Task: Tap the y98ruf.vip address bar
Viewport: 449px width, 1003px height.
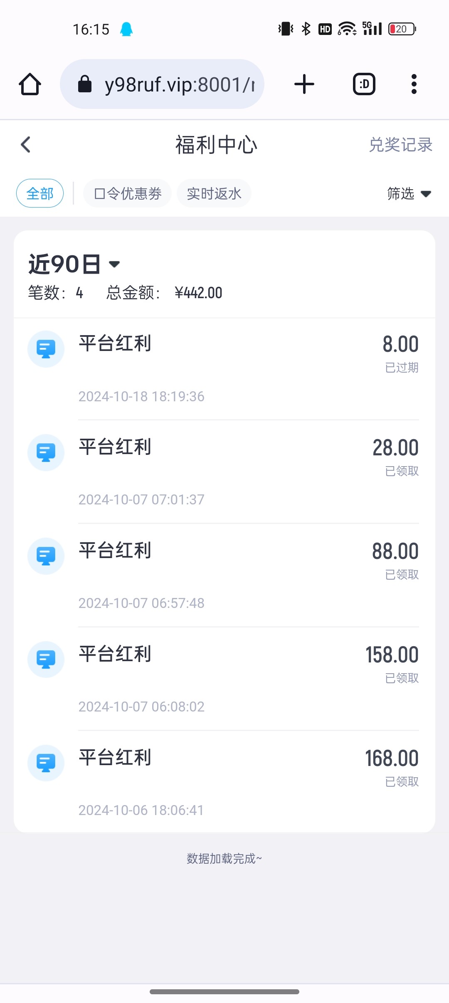Action: pos(162,84)
